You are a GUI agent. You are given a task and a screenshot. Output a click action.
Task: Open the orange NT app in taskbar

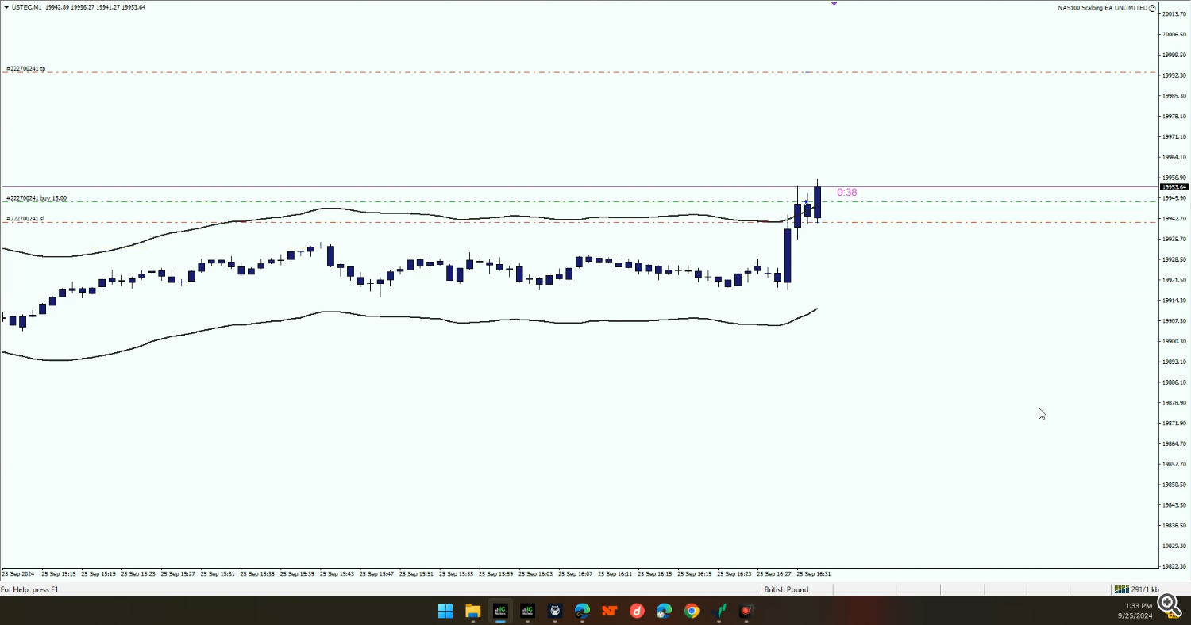(609, 611)
